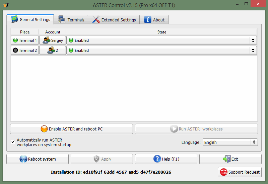Toggle Automatically run ASTER workplaces on startup

tap(13, 142)
